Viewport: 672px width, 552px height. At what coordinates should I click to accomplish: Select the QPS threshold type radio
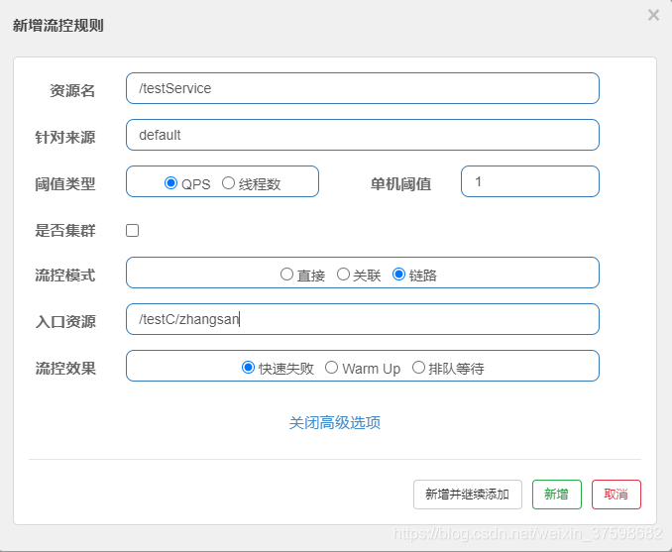coord(170,183)
